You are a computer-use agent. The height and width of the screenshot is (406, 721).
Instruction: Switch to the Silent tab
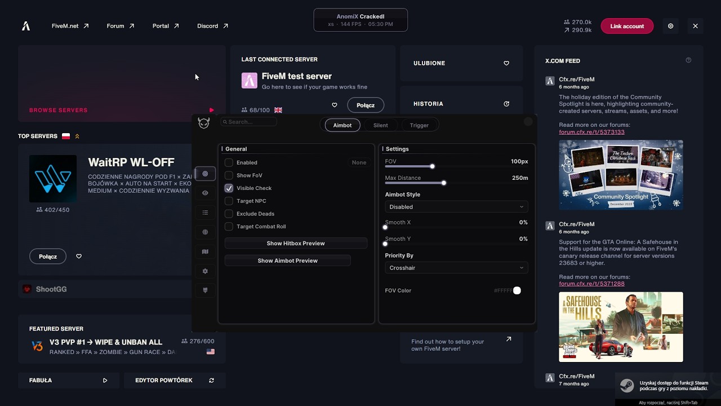[x=380, y=125]
